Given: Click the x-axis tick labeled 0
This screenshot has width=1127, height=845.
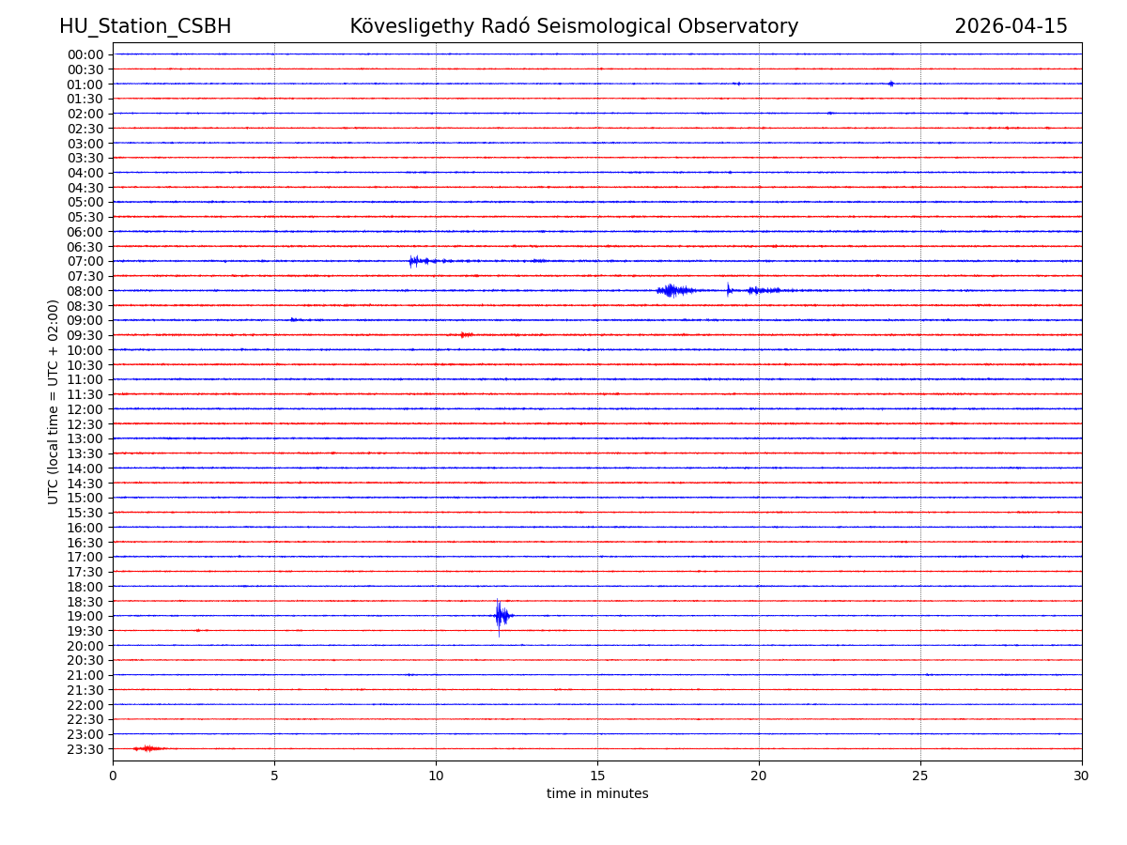Looking at the screenshot, I should click(113, 776).
